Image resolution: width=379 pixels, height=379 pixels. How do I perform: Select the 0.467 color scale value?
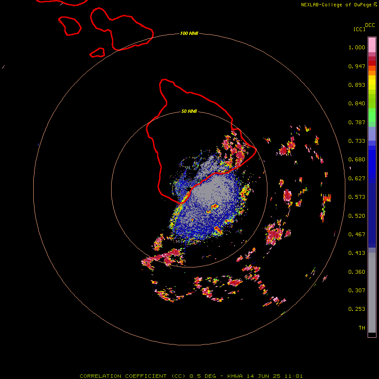click(x=357, y=235)
